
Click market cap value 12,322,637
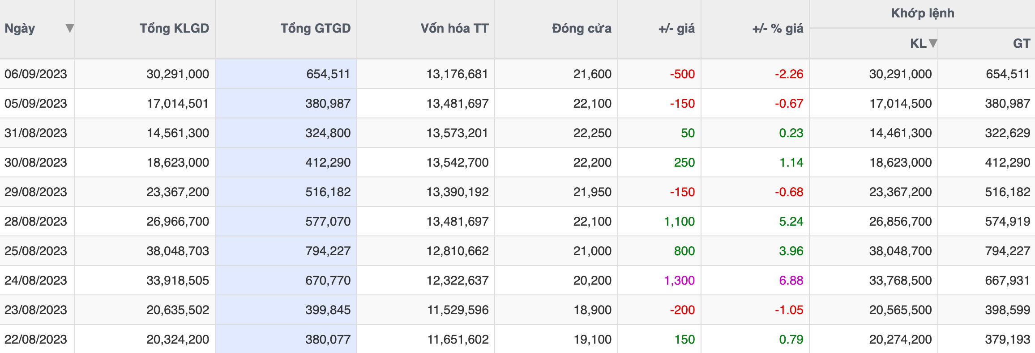[457, 280]
